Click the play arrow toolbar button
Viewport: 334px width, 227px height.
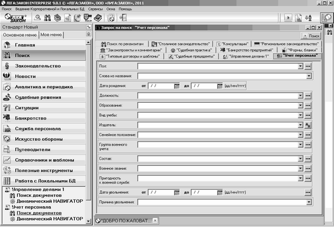pyautogui.click(x=288, y=18)
